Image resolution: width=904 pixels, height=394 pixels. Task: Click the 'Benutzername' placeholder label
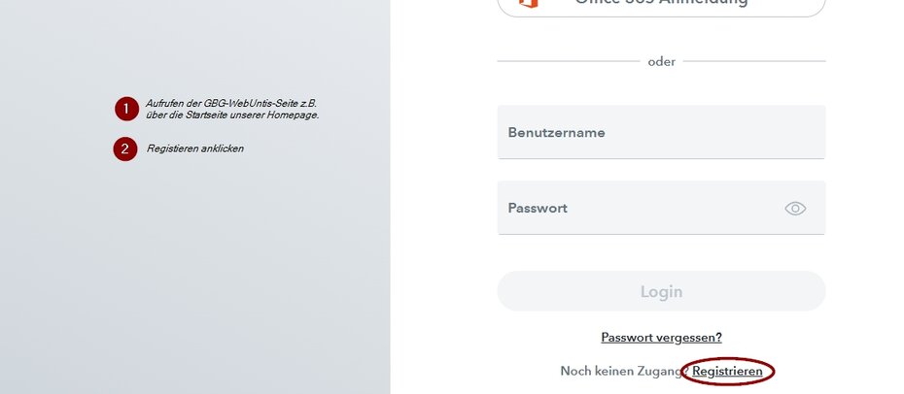pos(556,132)
